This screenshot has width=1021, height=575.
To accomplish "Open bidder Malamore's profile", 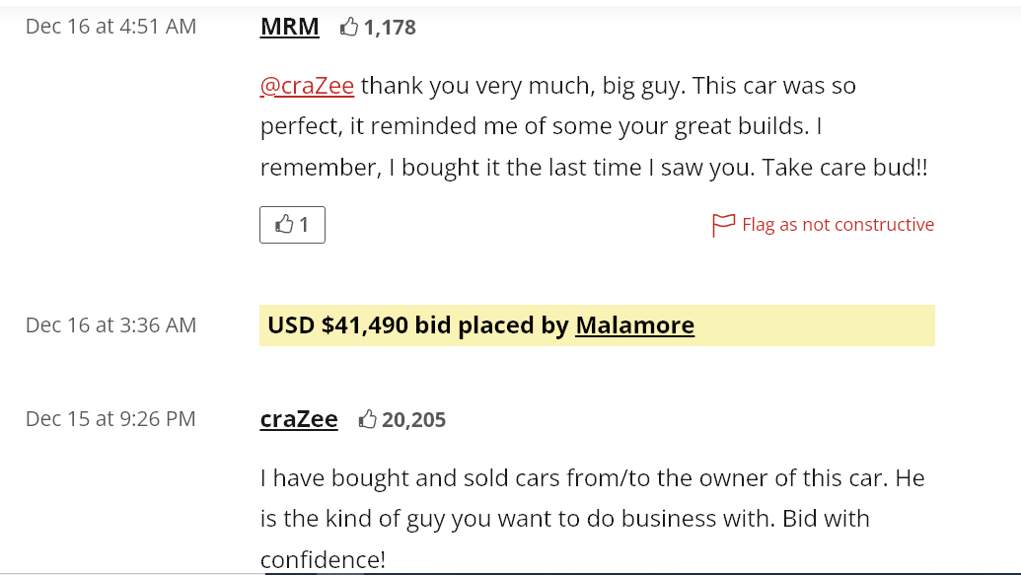I will pyautogui.click(x=634, y=325).
